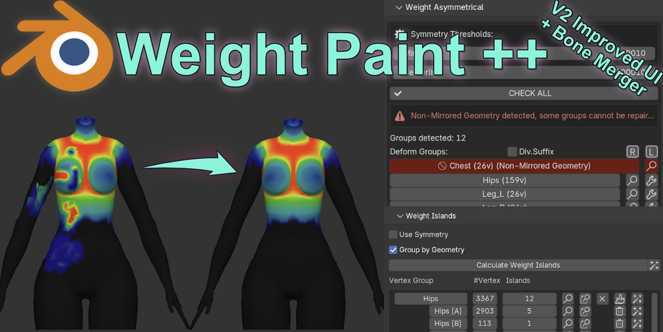Viewport: 663px width, 332px height.
Task: Enable the Use Symmetry checkbox
Action: coord(393,234)
